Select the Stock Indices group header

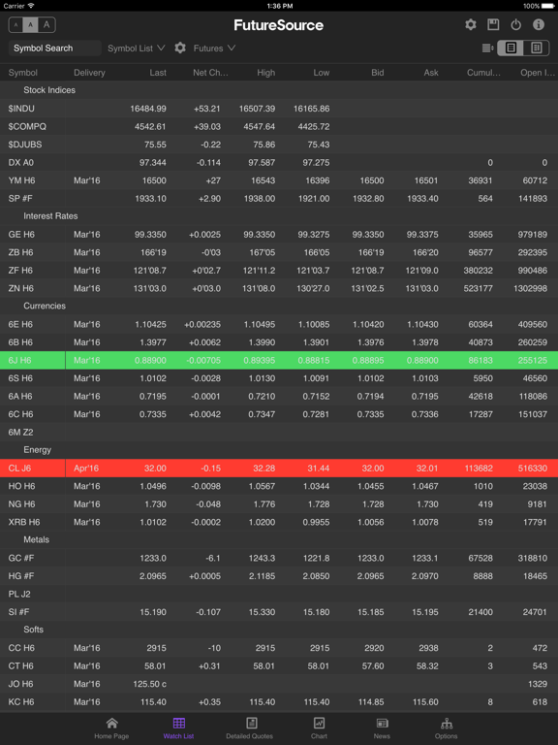(49, 90)
